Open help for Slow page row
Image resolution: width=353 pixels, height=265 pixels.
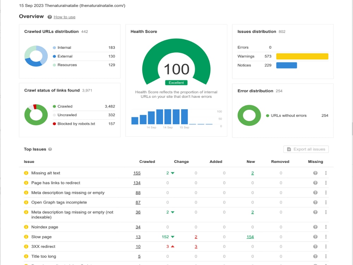coord(315,237)
